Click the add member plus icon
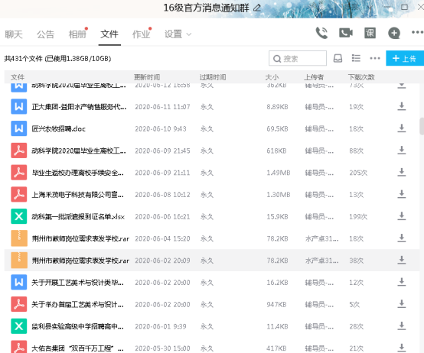Screen dimensions: 424x353 (394, 33)
